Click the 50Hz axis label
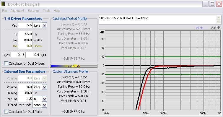Screen dimensions: 223x117 coord(146,113)
